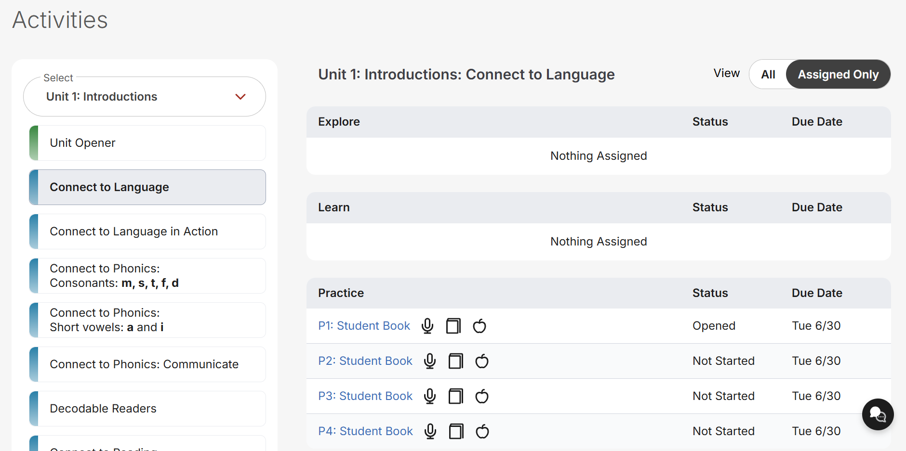Open the Unit 1: Introductions dropdown
The image size is (906, 451).
point(145,97)
